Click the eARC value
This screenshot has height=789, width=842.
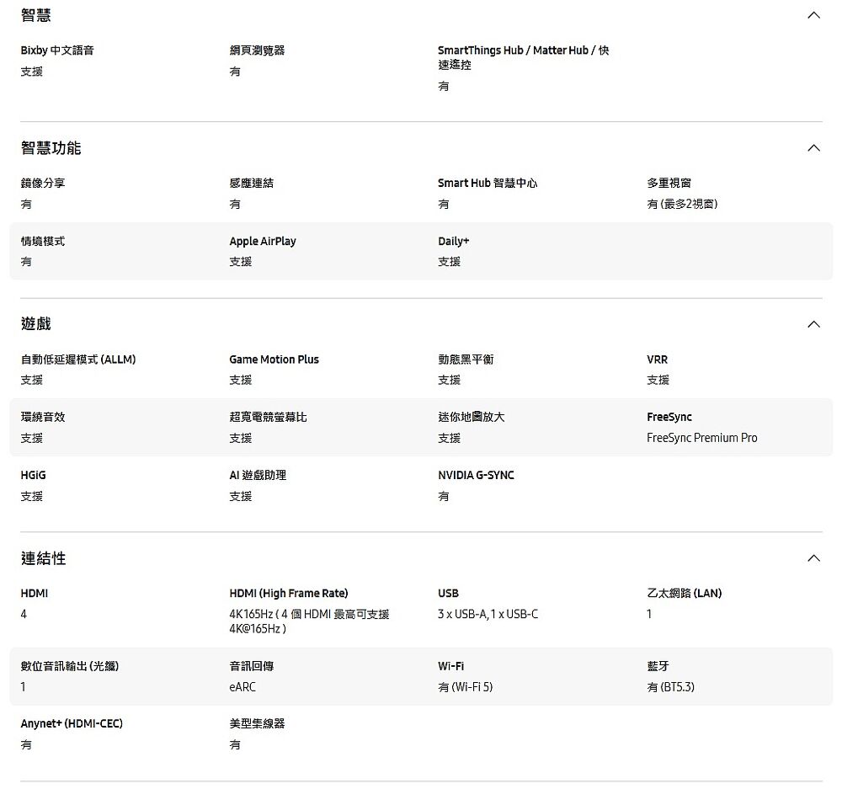click(242, 686)
